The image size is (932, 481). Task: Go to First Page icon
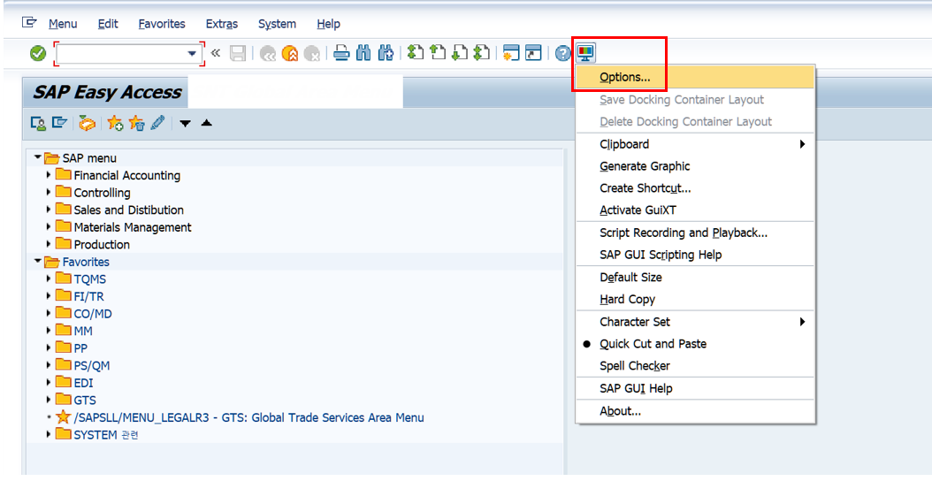pos(416,53)
